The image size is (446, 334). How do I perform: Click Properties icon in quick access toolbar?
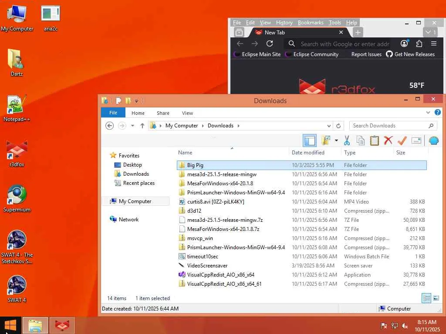coord(118,100)
